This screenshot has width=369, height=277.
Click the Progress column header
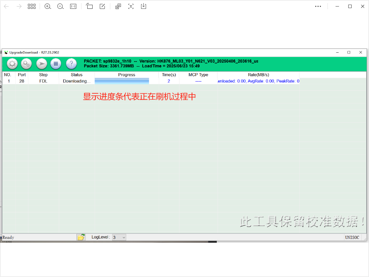[126, 75]
